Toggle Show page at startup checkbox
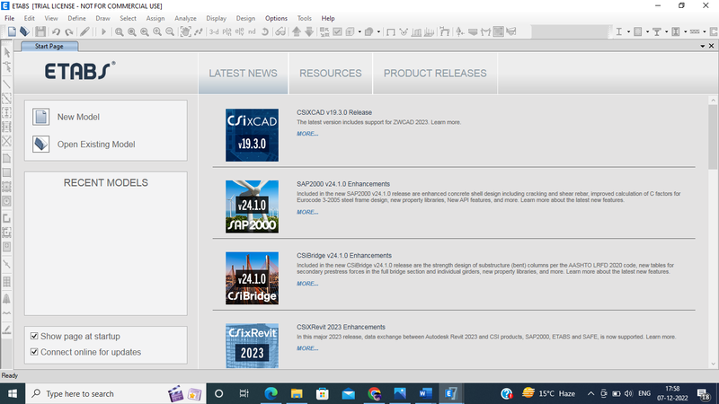Screen dimensions: 719x404 34,336
